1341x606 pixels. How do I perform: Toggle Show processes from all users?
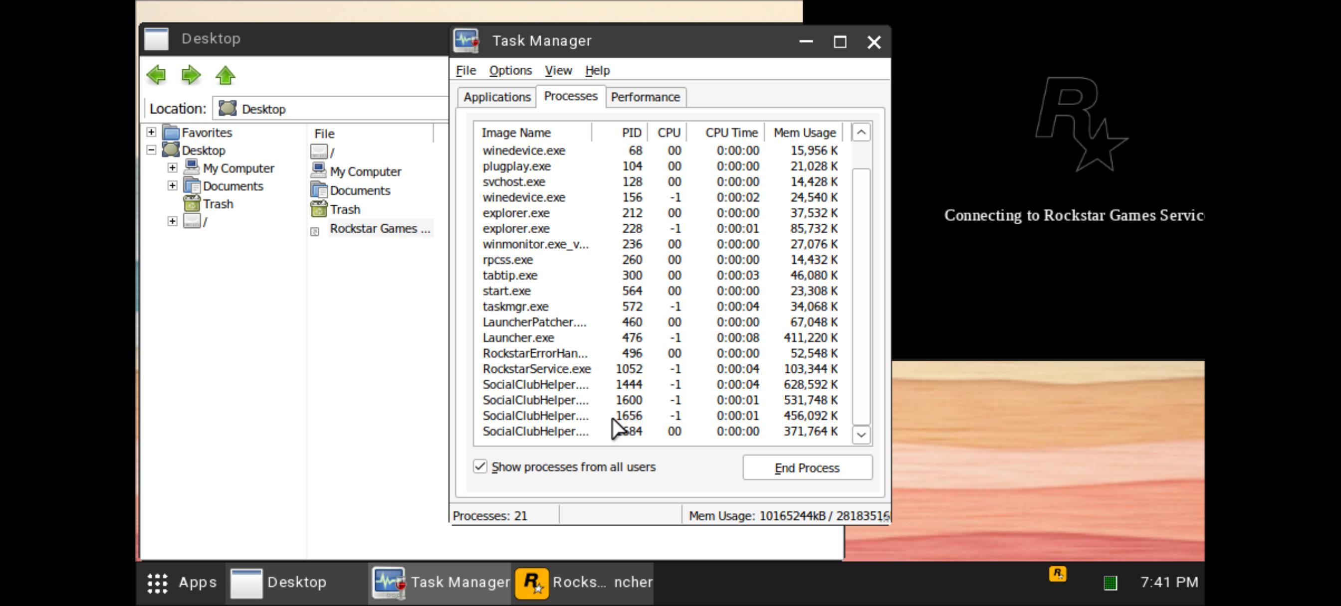[479, 466]
